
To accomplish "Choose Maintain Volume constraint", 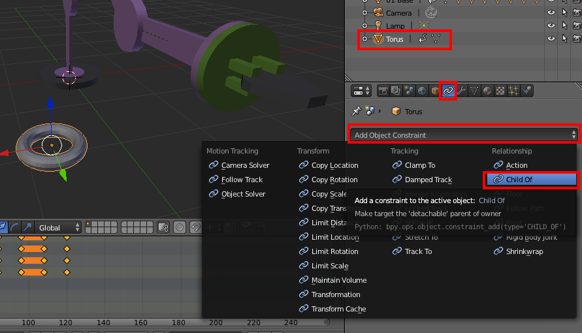I will [332, 280].
